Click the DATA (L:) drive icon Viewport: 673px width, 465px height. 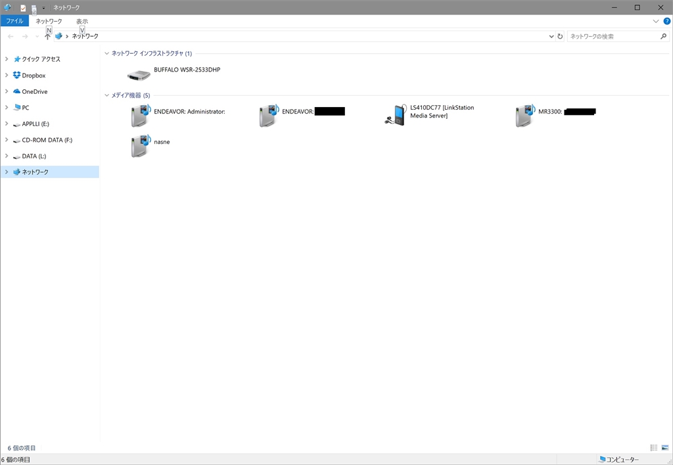[x=16, y=156]
